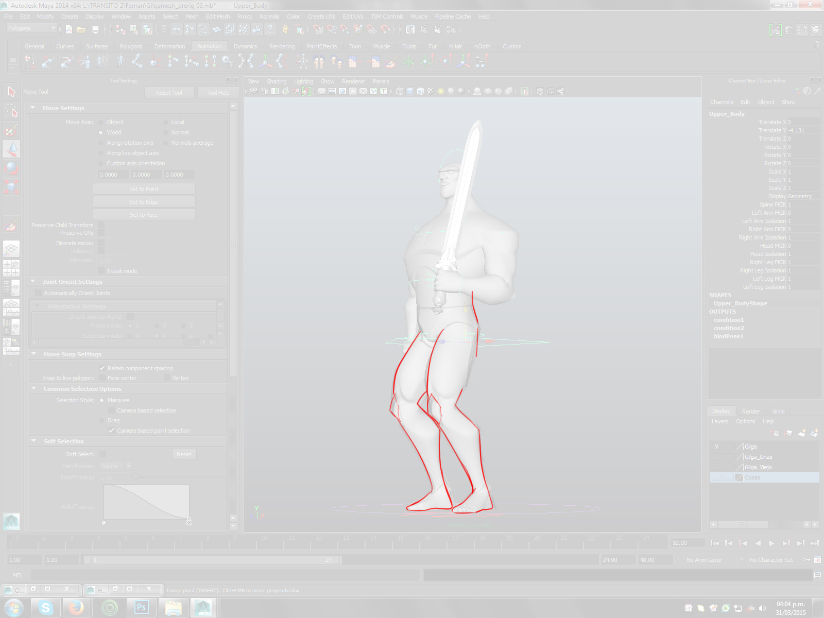Collapse the Common Selection Options section
824x618 pixels.
coord(33,389)
